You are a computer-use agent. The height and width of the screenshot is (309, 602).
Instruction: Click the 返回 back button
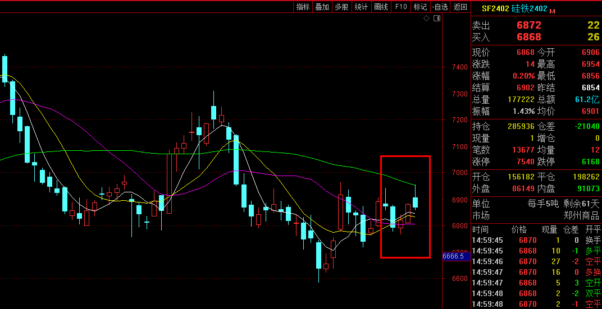[x=460, y=7]
